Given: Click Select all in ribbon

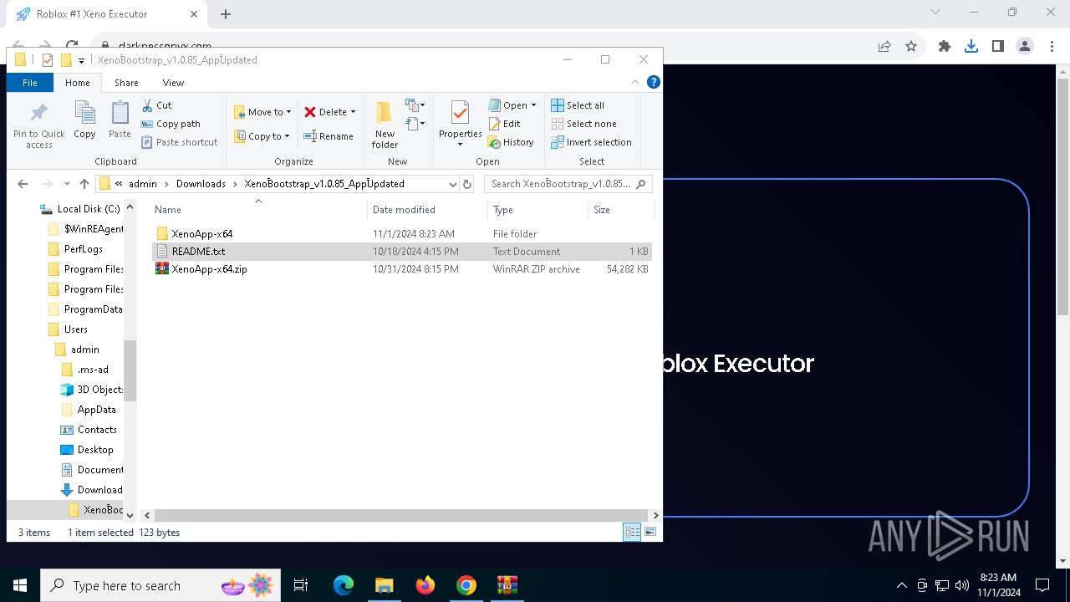Looking at the screenshot, I should click(x=578, y=105).
